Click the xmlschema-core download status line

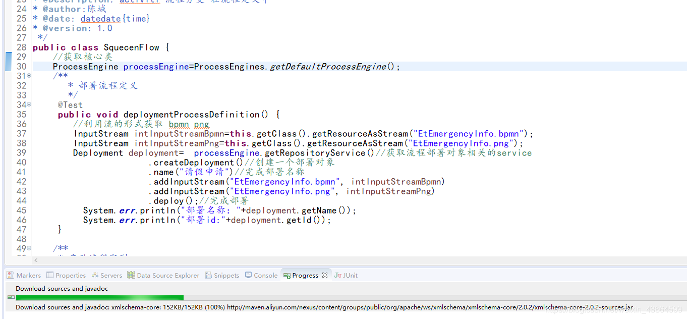pyautogui.click(x=324, y=307)
